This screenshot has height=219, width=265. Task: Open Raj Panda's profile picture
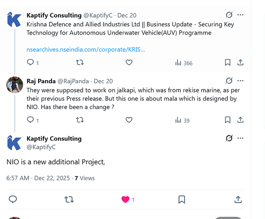click(14, 85)
